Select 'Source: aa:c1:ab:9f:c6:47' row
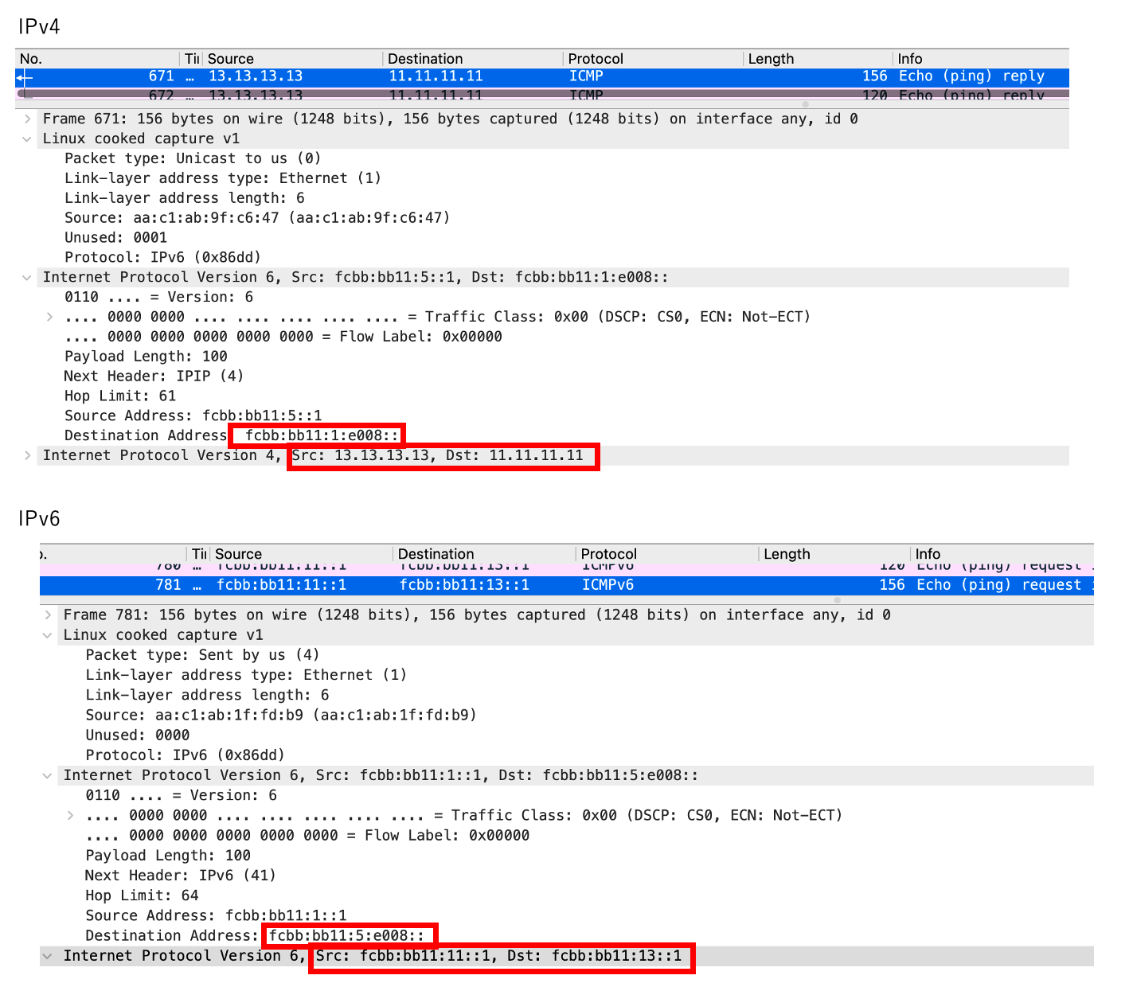The image size is (1129, 987). click(x=257, y=218)
